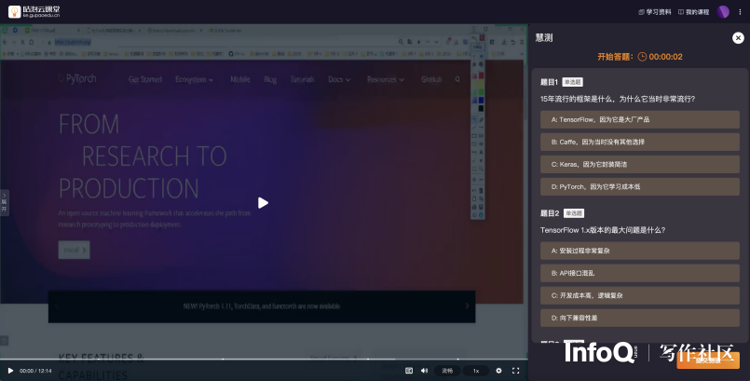Go to 我的课程 my courses

pyautogui.click(x=693, y=12)
